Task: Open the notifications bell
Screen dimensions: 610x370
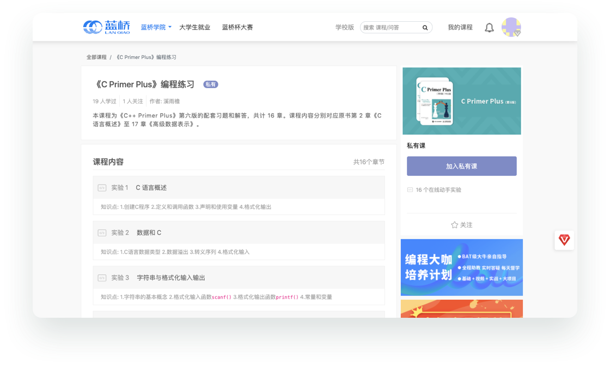Action: pos(490,28)
